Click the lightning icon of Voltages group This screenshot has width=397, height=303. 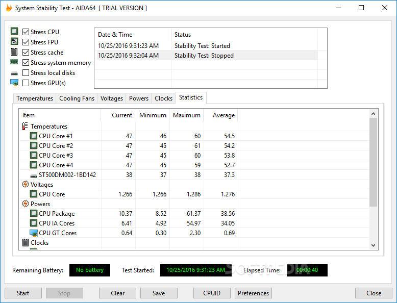[26, 184]
